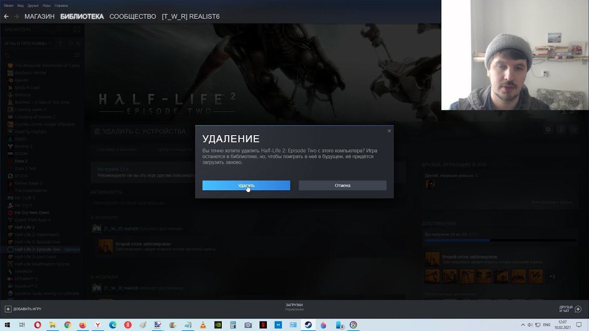Show hidden system tray icons
This screenshot has width=589, height=331.
pos(524,325)
